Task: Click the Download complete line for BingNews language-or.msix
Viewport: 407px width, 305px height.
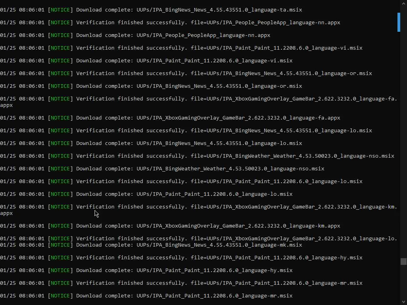Action: pyautogui.click(x=151, y=86)
